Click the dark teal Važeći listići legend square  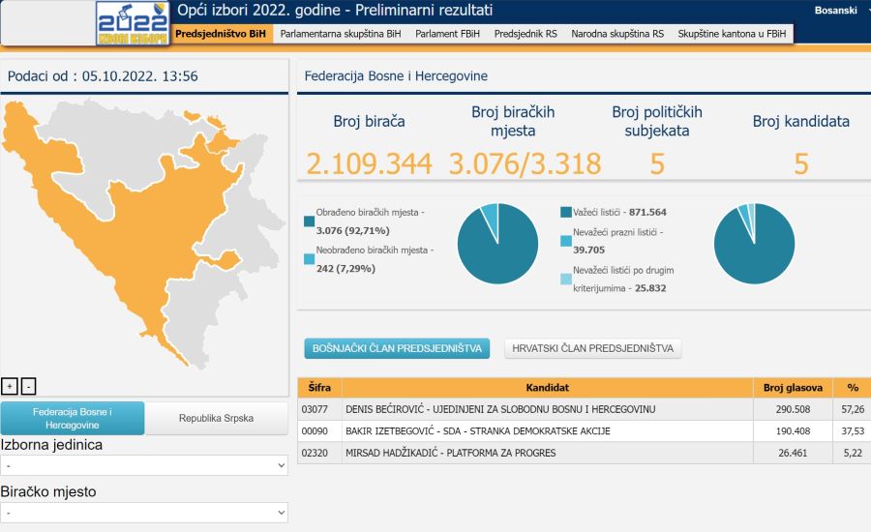tap(565, 212)
